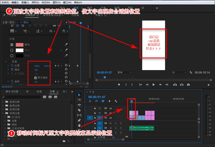Select the Track Select Forward tool
The image size is (215, 147).
tap(79, 100)
